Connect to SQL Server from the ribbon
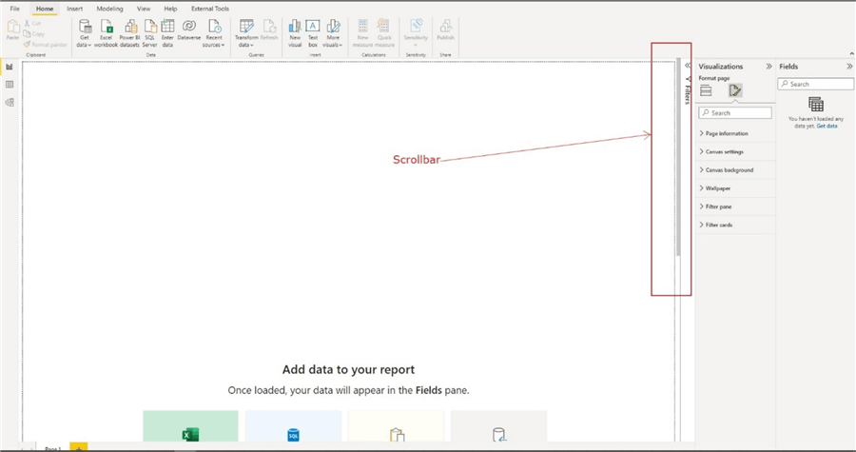The height and width of the screenshot is (452, 856). (149, 34)
